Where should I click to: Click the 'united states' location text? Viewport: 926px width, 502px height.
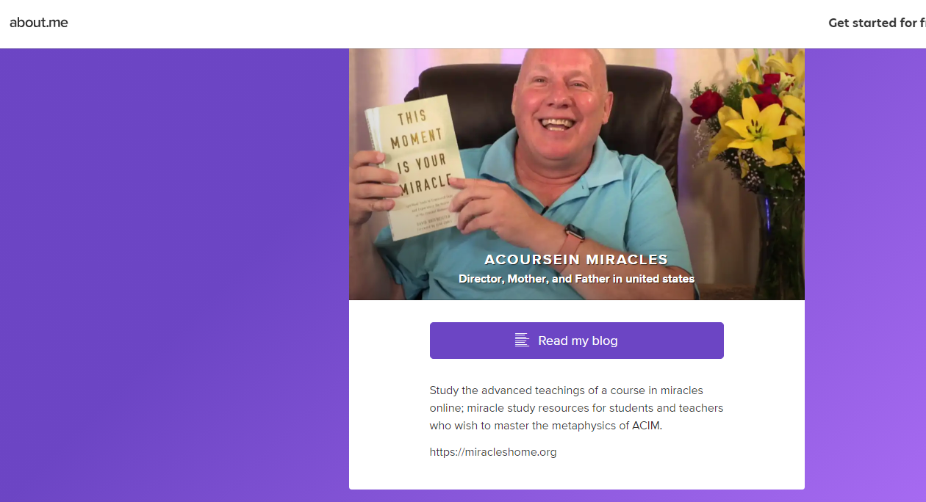[x=661, y=279]
